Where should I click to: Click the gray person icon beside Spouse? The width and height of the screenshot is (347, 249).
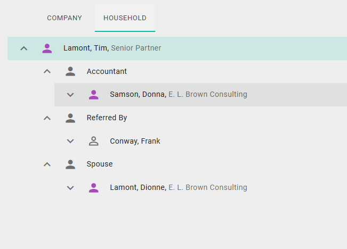tap(70, 164)
